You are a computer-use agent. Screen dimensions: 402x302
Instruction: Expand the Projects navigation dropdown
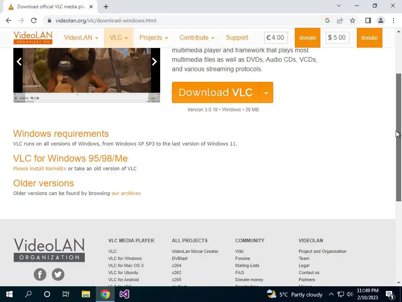[153, 37]
